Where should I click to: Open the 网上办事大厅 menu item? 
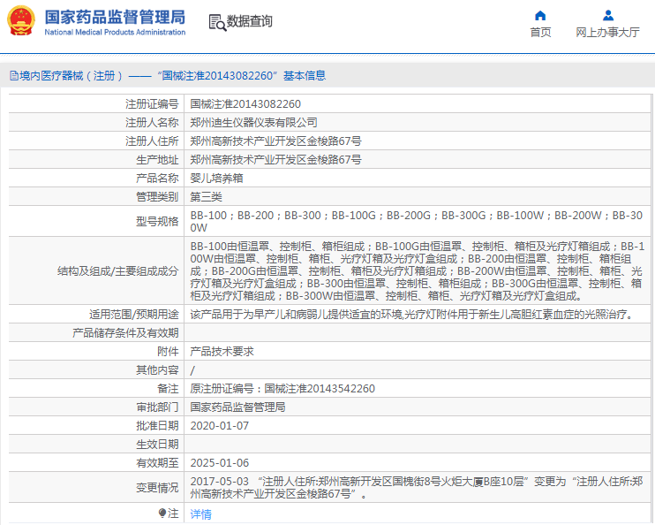[607, 32]
